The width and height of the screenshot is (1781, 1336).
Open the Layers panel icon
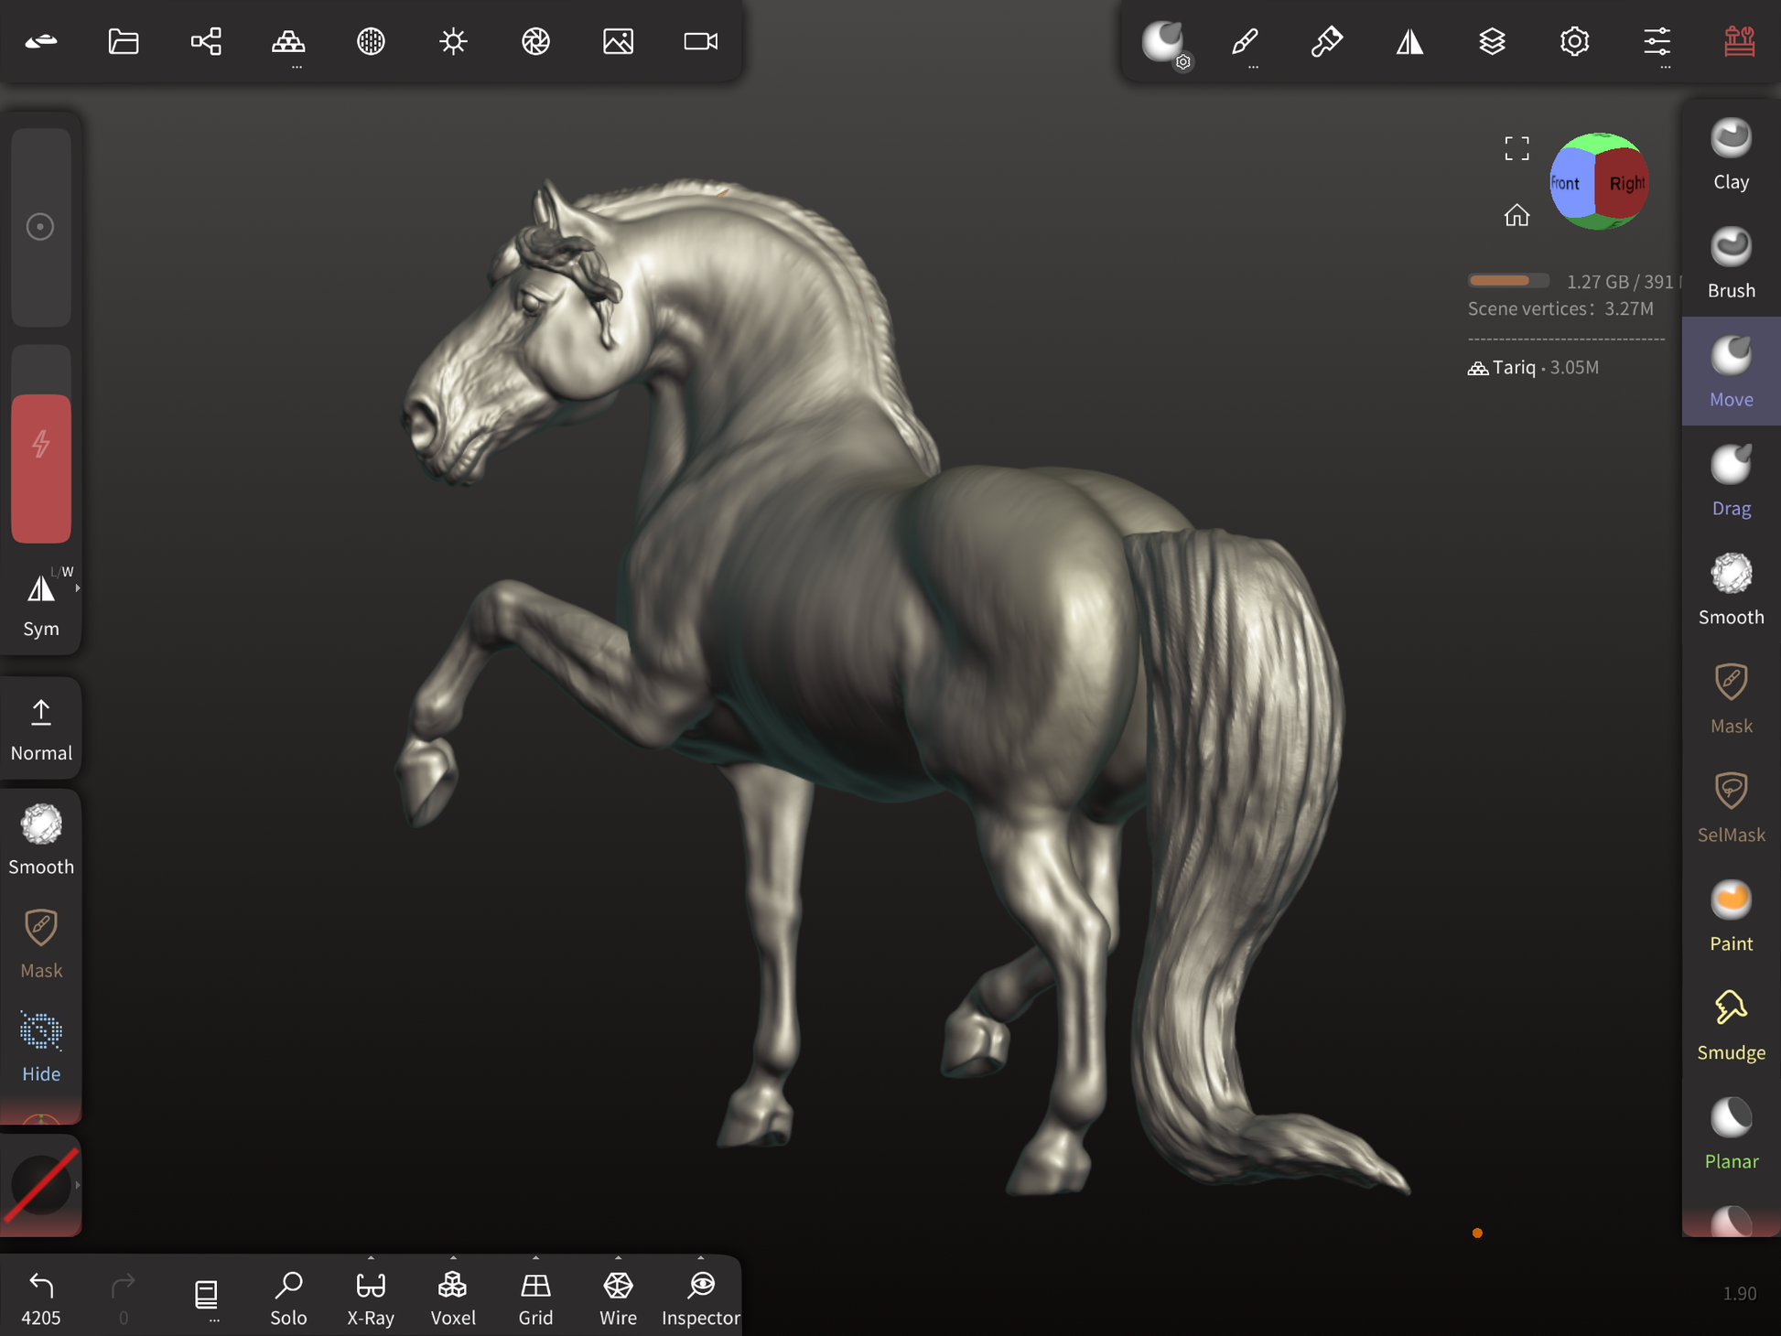click(1492, 41)
